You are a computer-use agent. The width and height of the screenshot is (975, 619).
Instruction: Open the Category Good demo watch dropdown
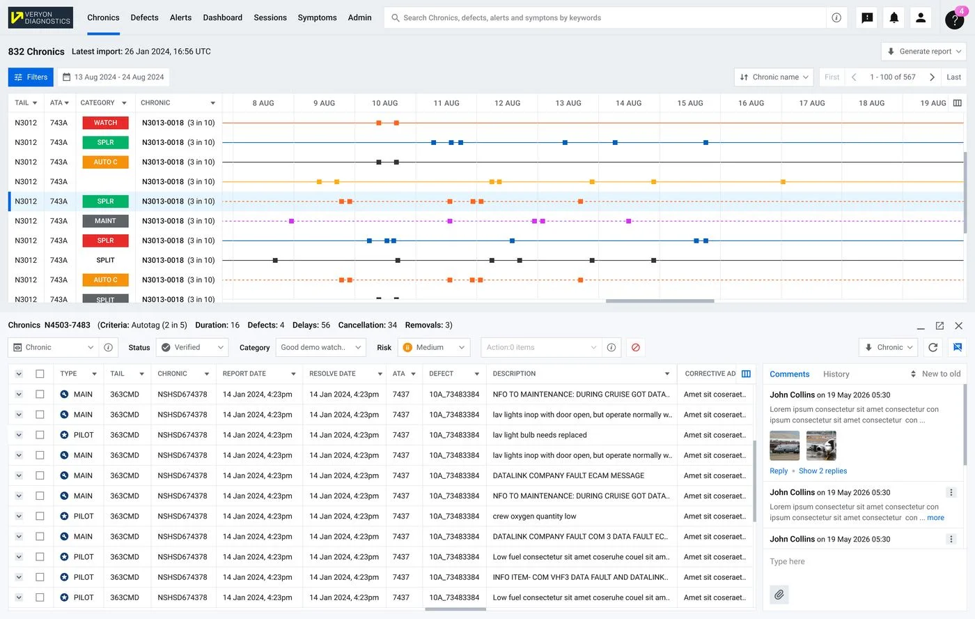pyautogui.click(x=321, y=347)
